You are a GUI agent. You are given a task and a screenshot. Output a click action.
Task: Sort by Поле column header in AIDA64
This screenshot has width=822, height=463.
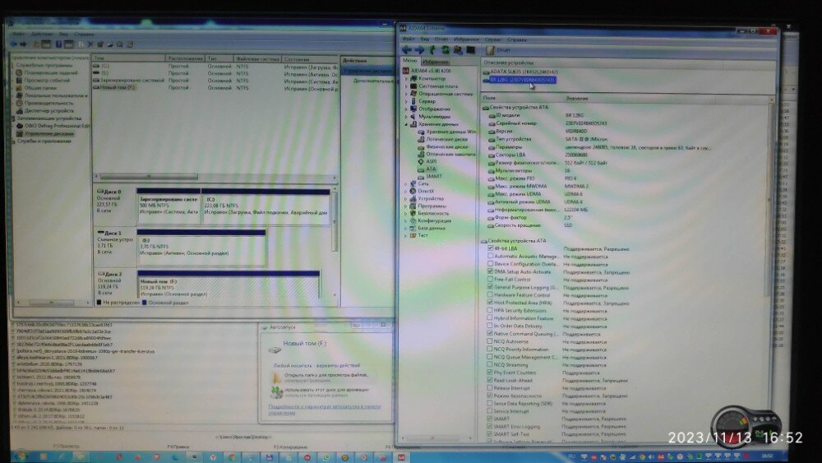click(523, 98)
